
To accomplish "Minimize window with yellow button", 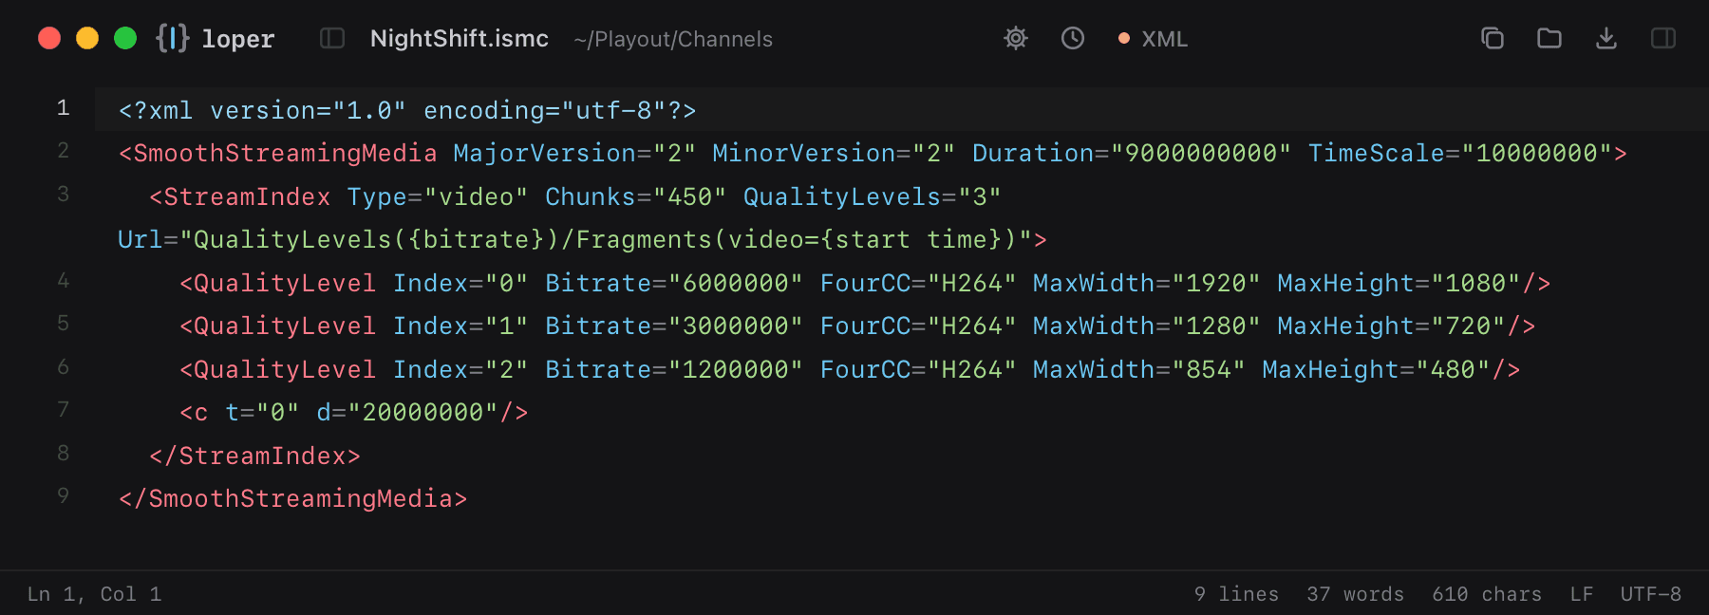I will point(87,38).
